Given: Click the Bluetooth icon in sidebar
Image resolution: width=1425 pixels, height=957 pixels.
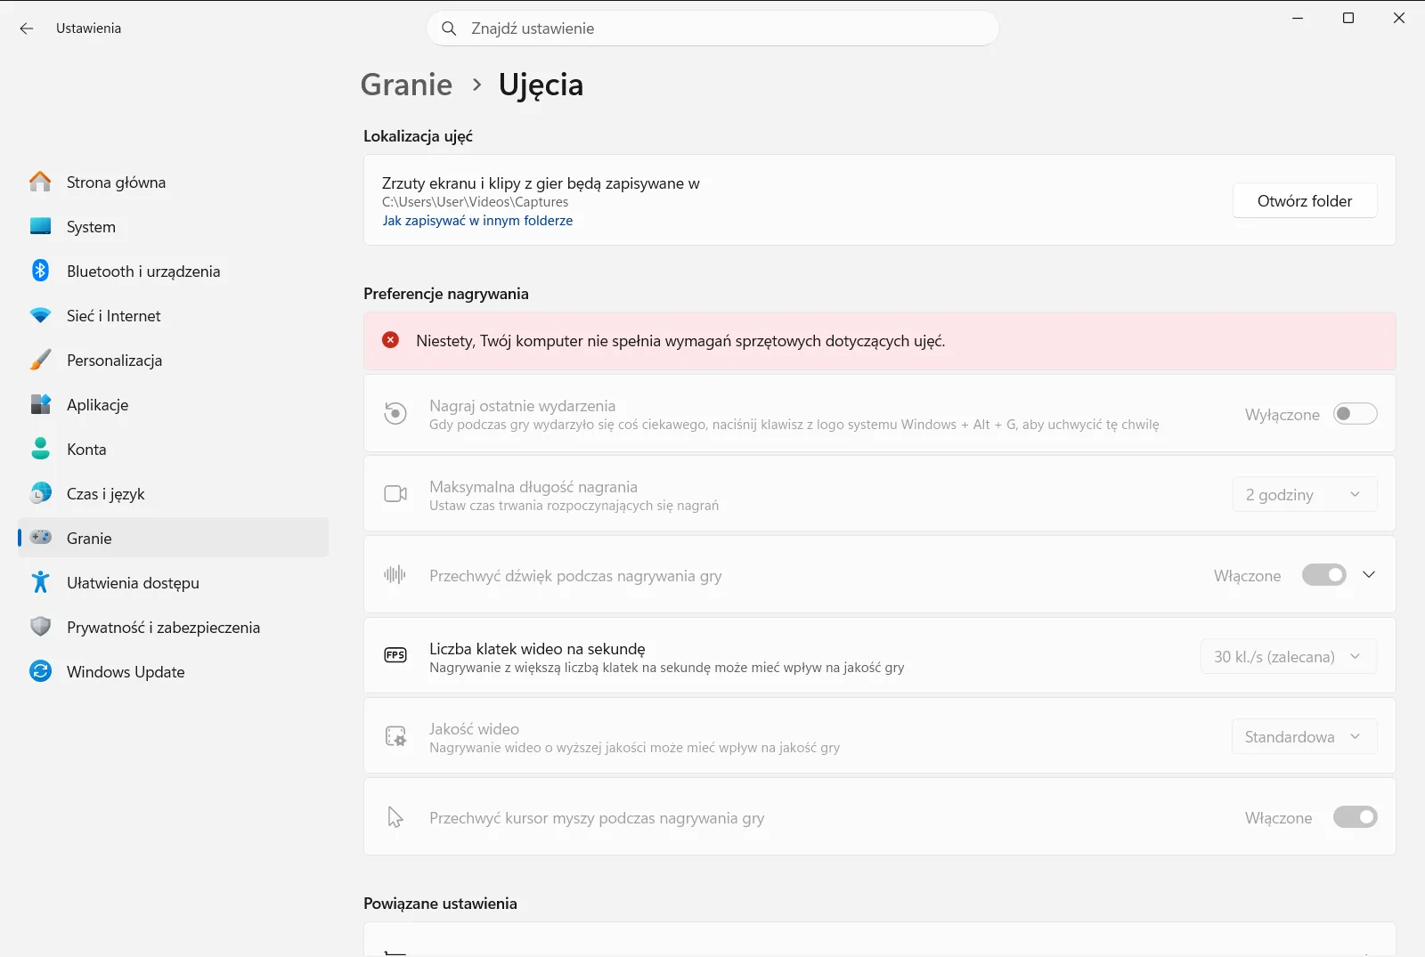Looking at the screenshot, I should 40,271.
